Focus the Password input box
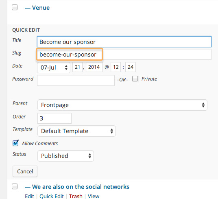This screenshot has height=199, width=218. pos(76,81)
